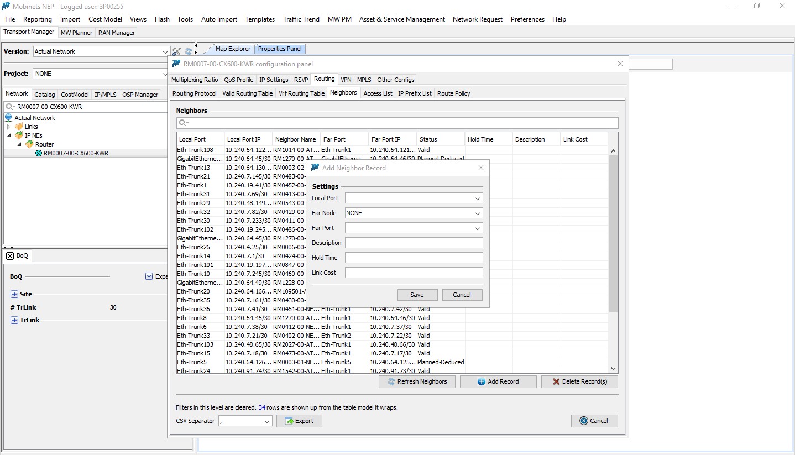Click the Link Cost input field
Viewport: 795px width, 455px height.
pos(414,273)
